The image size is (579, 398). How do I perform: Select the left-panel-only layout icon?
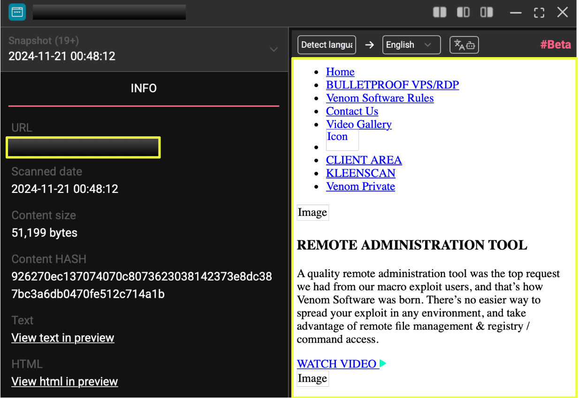[x=463, y=13]
